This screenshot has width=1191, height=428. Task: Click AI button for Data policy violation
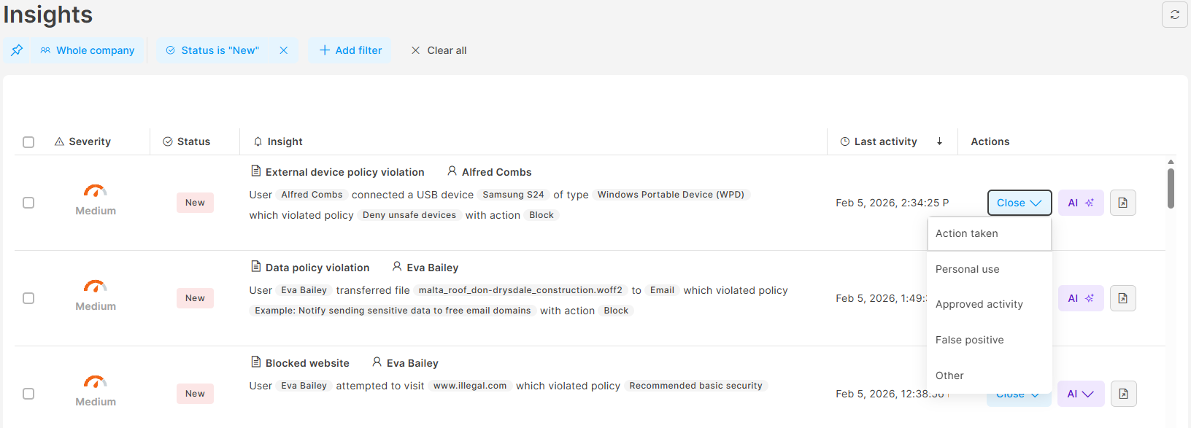point(1080,298)
